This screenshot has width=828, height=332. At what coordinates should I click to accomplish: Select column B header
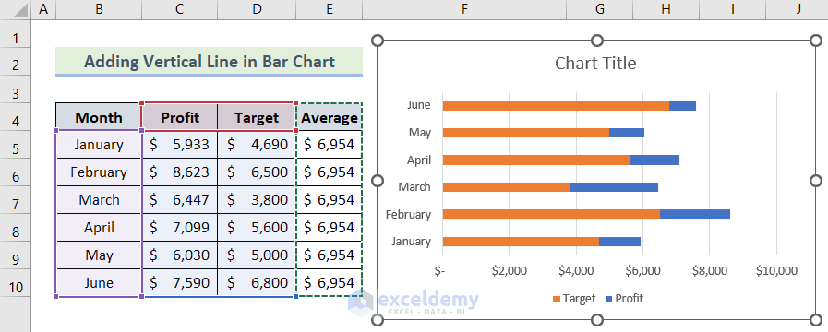click(x=99, y=9)
